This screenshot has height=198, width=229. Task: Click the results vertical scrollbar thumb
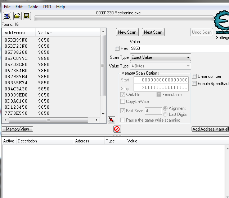coord(103,66)
